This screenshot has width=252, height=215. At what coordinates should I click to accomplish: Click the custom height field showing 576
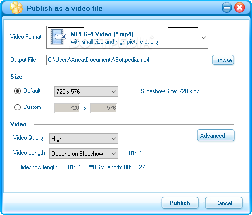coord(104,108)
